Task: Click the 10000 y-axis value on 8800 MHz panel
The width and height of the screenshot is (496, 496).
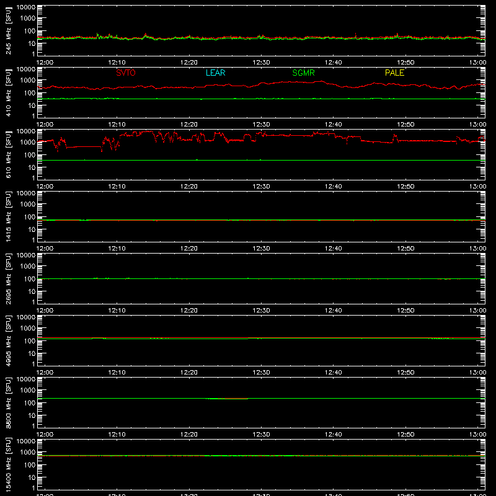Action: coord(26,379)
